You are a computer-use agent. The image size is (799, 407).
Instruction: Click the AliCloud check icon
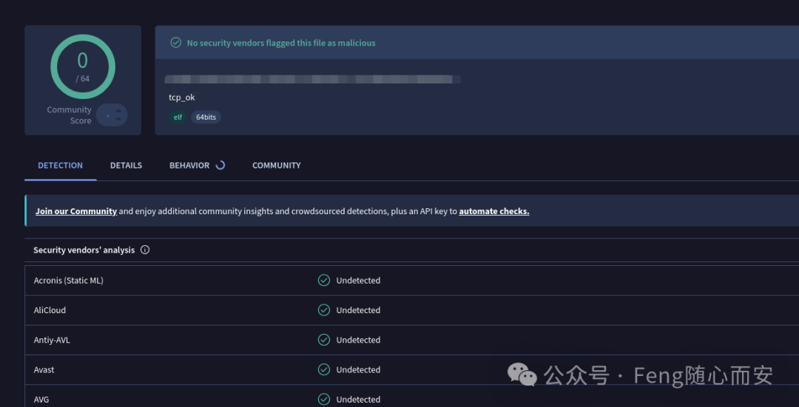pos(323,309)
